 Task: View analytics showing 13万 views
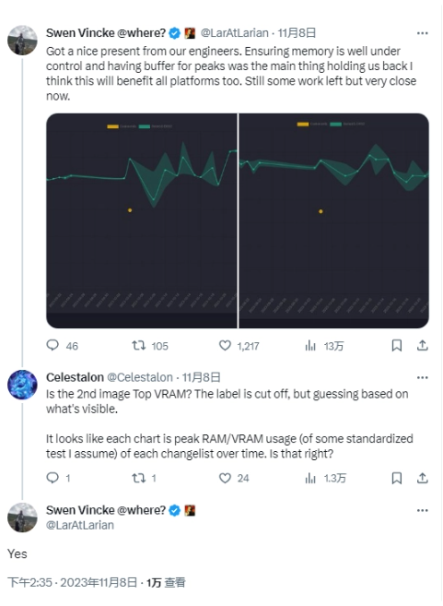[310, 345]
